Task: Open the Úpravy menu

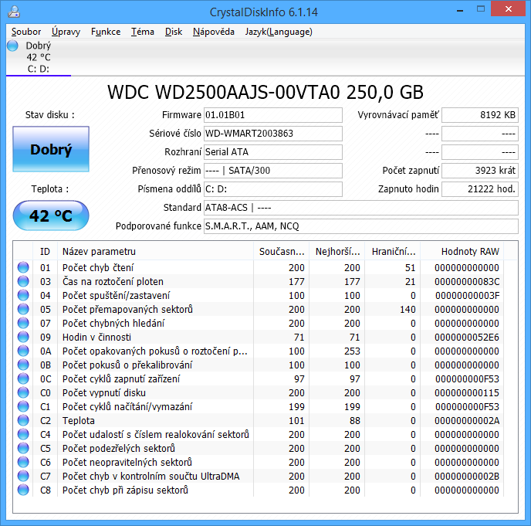Action: (x=66, y=32)
